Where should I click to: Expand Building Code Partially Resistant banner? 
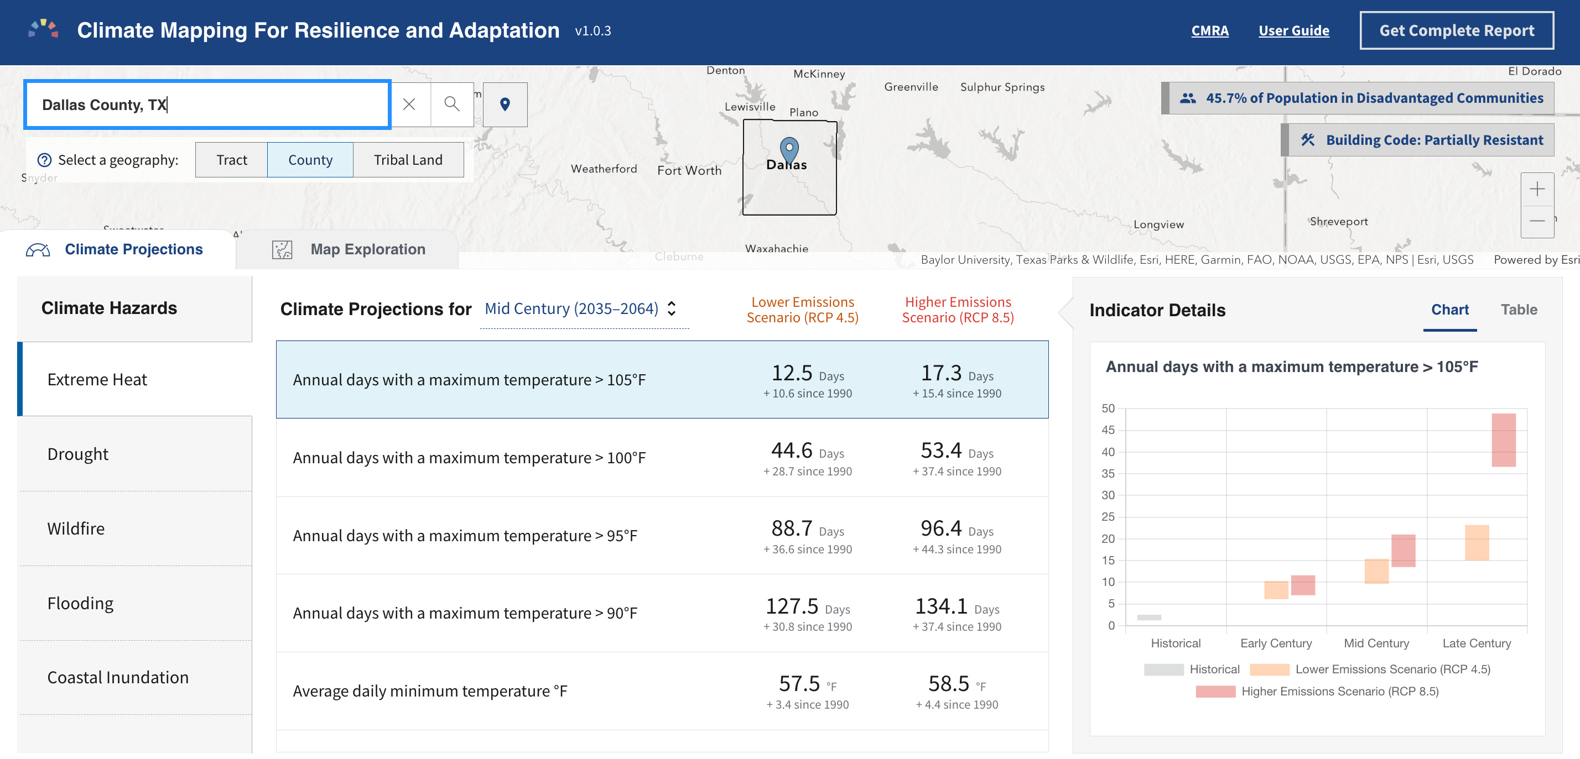point(1421,140)
